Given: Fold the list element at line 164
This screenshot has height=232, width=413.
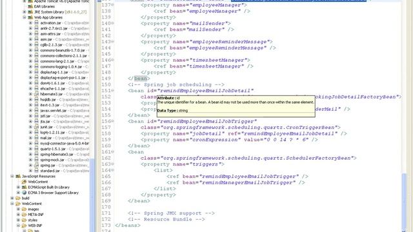Looking at the screenshot, I should pyautogui.click(x=113, y=170).
